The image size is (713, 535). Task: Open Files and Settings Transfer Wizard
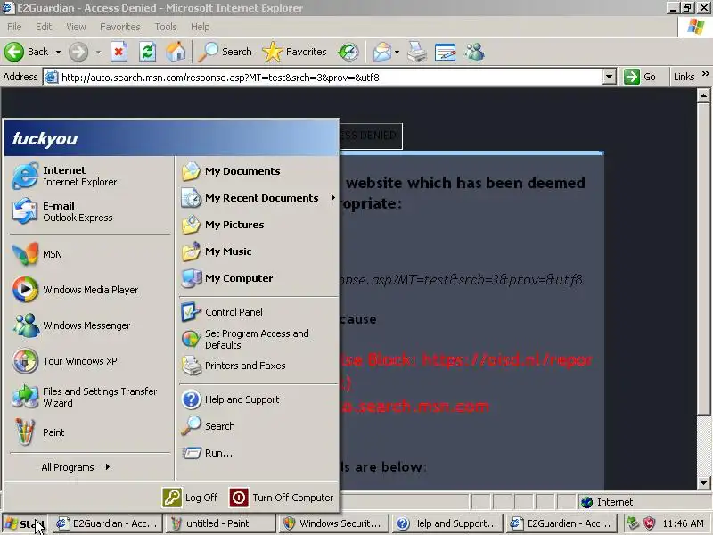(90, 397)
